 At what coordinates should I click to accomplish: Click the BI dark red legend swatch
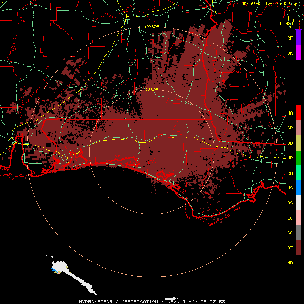[298, 248]
